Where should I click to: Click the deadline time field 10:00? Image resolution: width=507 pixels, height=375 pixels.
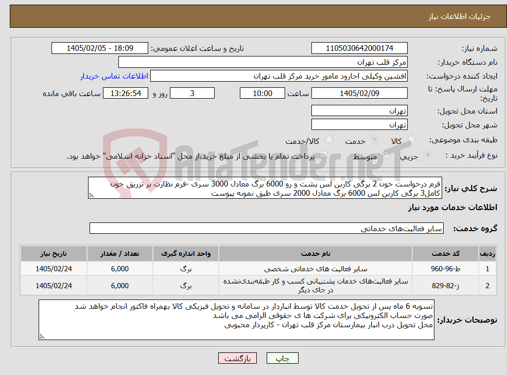tap(262, 93)
